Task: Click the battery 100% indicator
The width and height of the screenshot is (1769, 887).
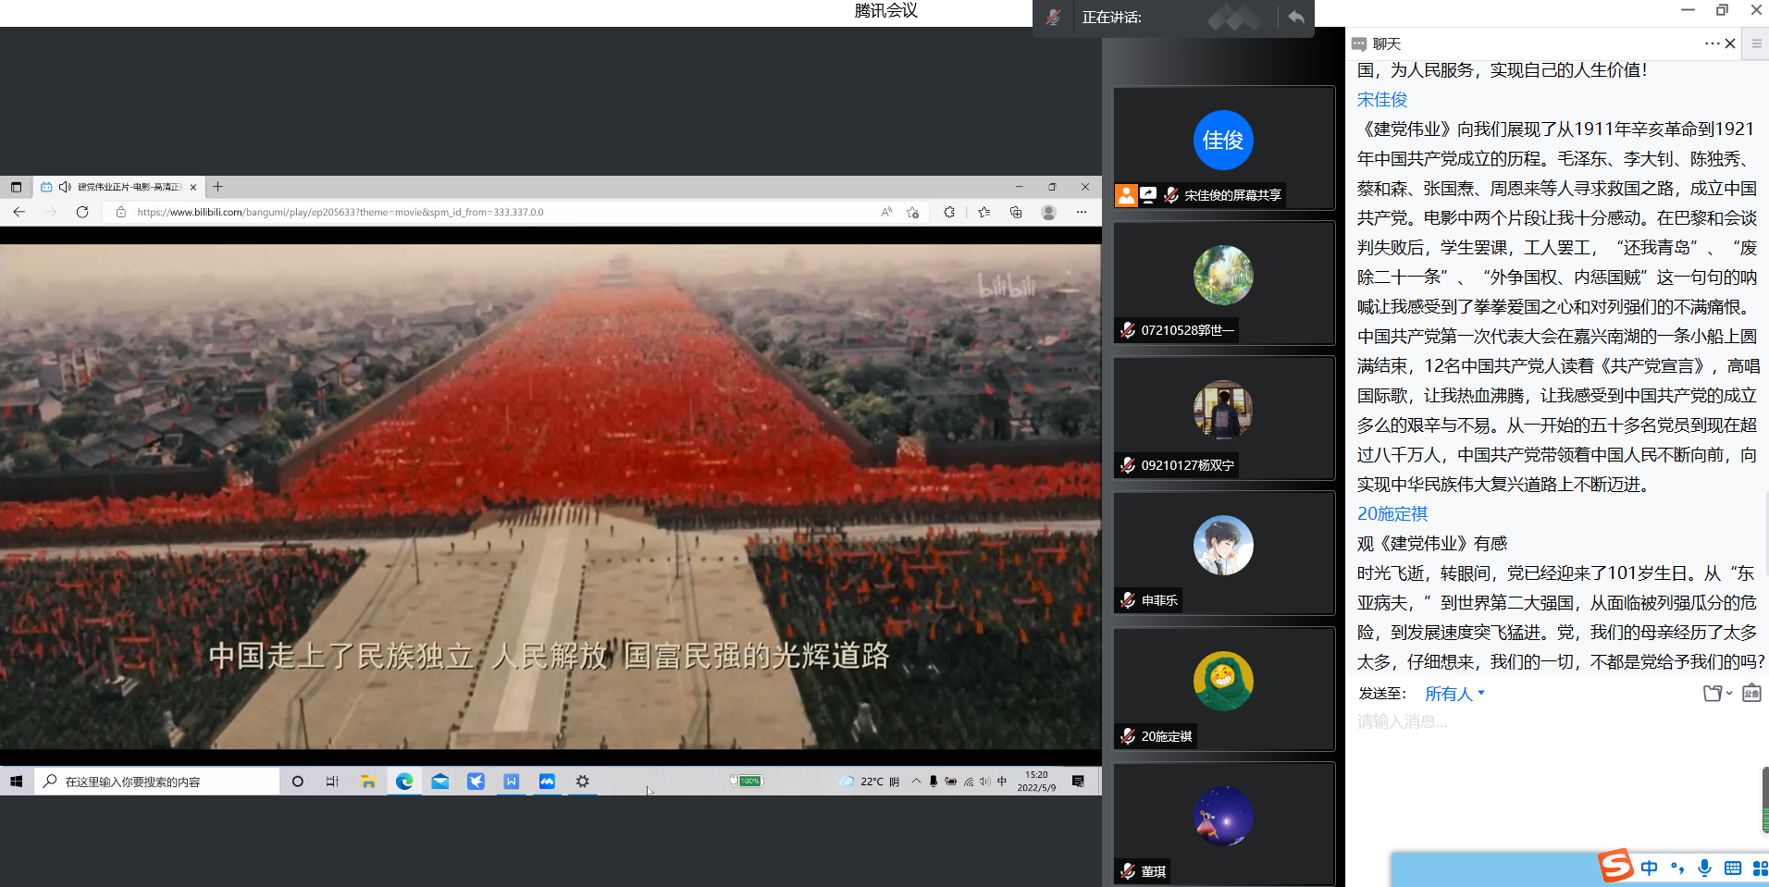Action: (x=746, y=782)
